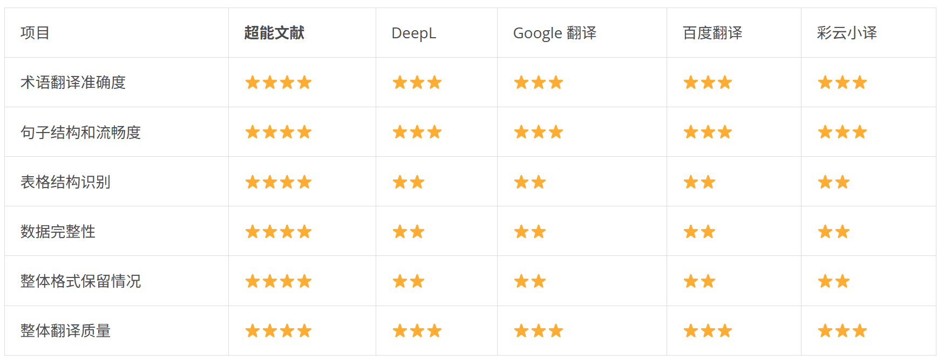Click Google 翻译's two-star rating for 表格结构识别
The width and height of the screenshot is (951, 361).
[x=530, y=182]
